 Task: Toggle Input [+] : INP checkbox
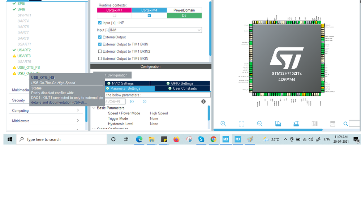pyautogui.click(x=100, y=23)
